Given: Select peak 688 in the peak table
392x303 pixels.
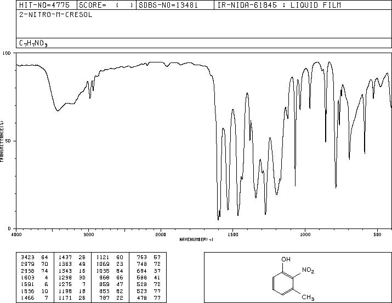Looking at the screenshot, I should 142,277.
